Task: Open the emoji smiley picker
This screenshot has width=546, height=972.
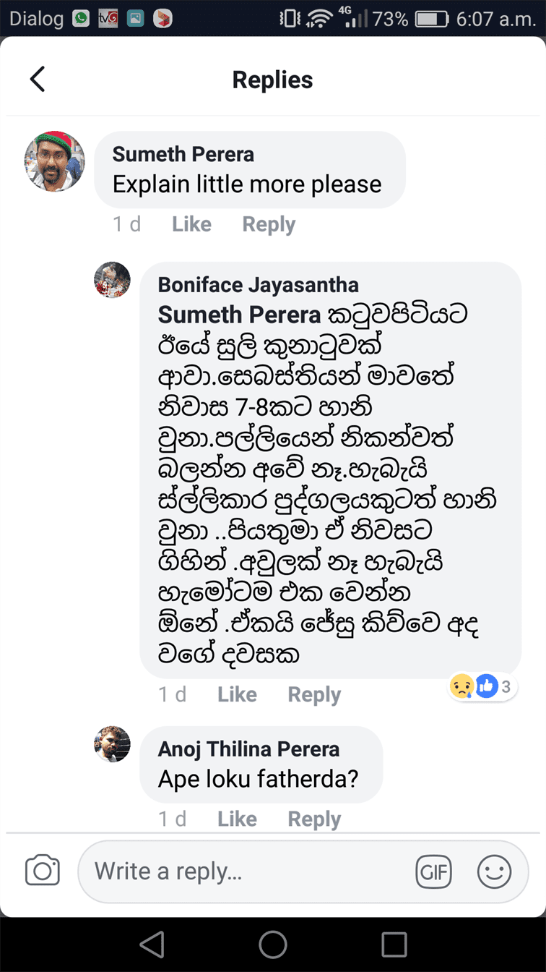Action: point(495,871)
